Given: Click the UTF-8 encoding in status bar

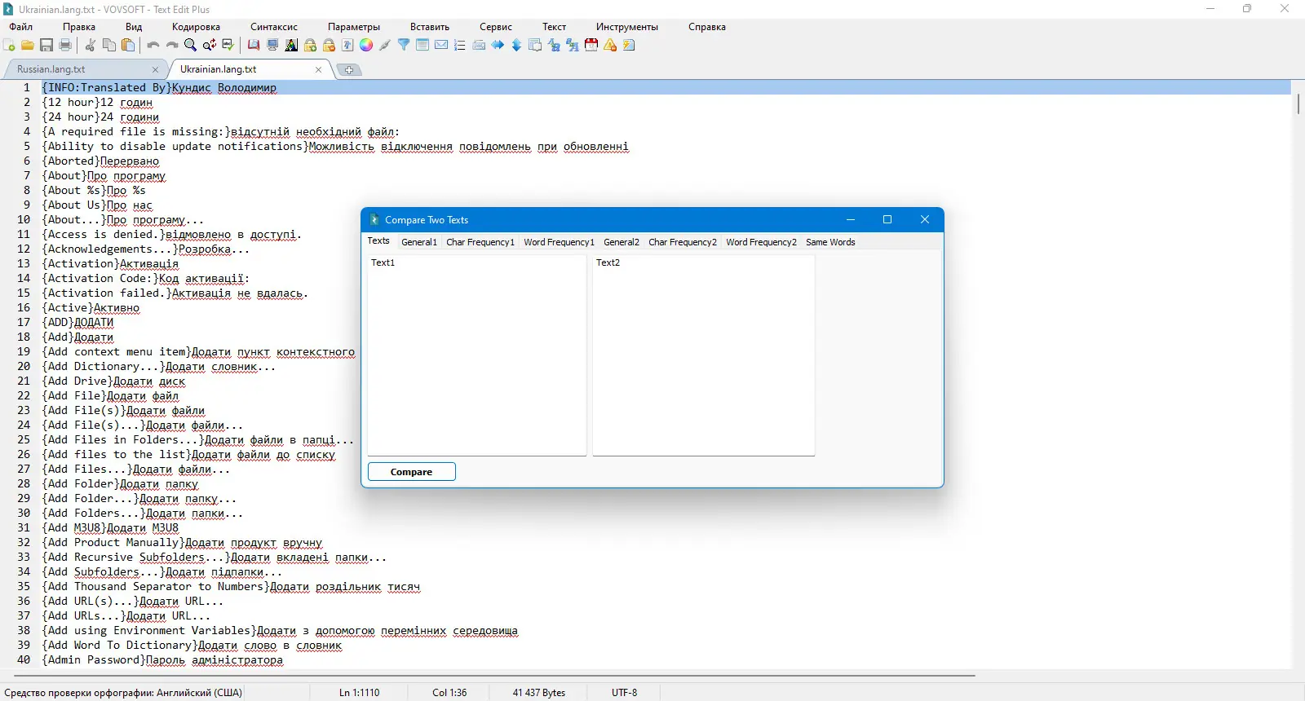Looking at the screenshot, I should tap(625, 693).
